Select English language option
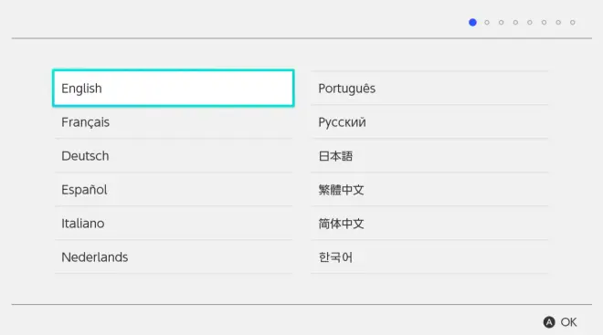The height and width of the screenshot is (335, 603). click(x=174, y=88)
